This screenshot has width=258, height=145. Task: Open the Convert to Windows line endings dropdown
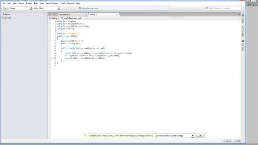175,136
